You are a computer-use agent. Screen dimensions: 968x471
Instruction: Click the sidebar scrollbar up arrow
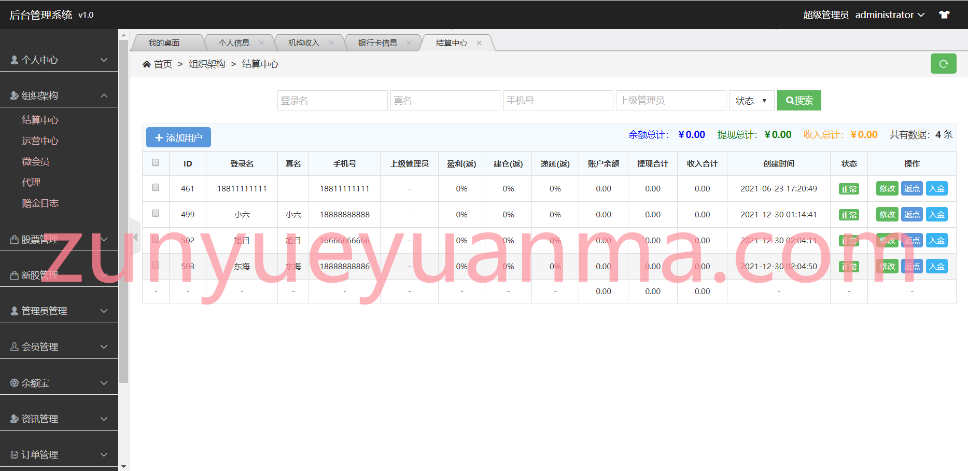click(123, 35)
